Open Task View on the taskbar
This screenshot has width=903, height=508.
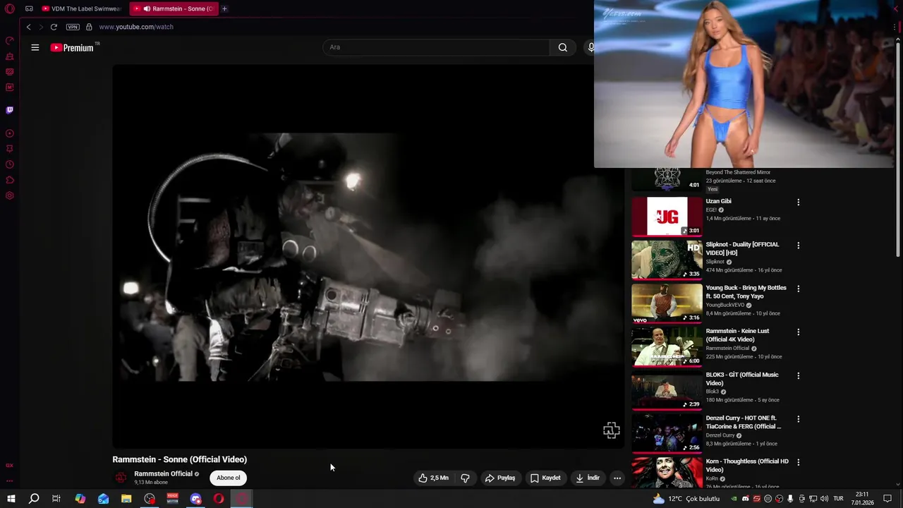coord(56,499)
